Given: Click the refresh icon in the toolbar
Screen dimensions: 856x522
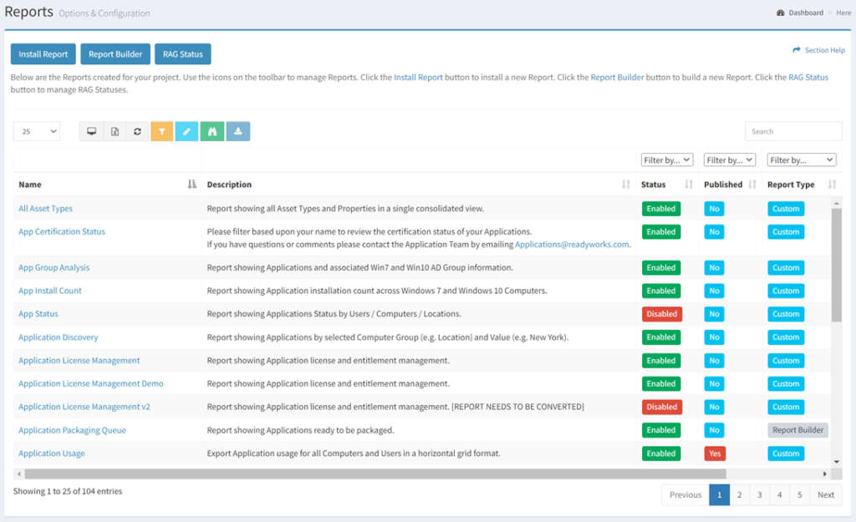Looking at the screenshot, I should coord(137,131).
